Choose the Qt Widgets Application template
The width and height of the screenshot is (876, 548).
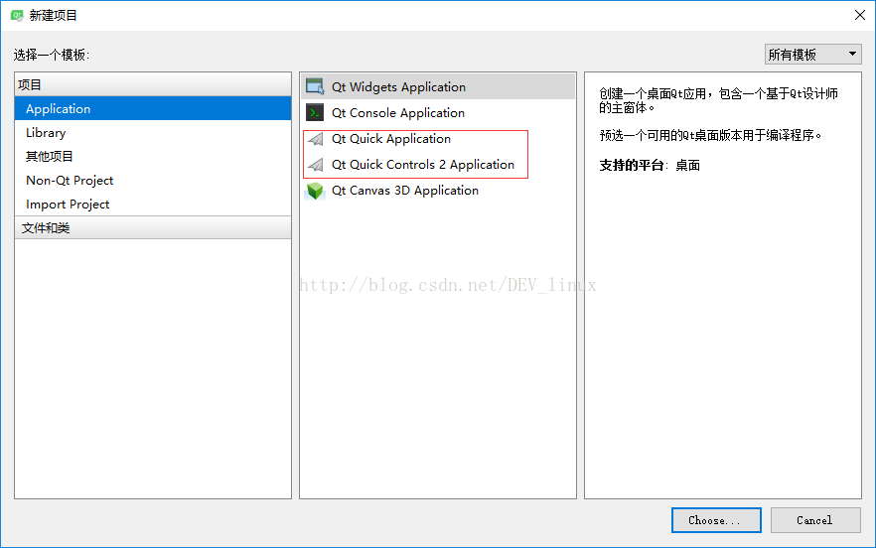(x=438, y=86)
